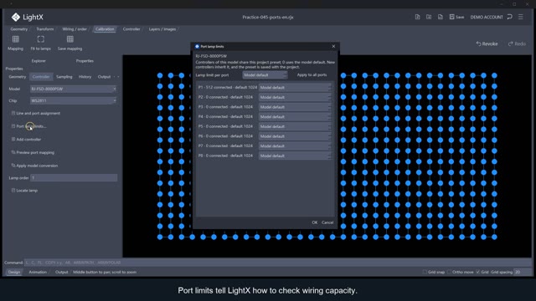
Task: Click the Command input field
Action: (277, 263)
